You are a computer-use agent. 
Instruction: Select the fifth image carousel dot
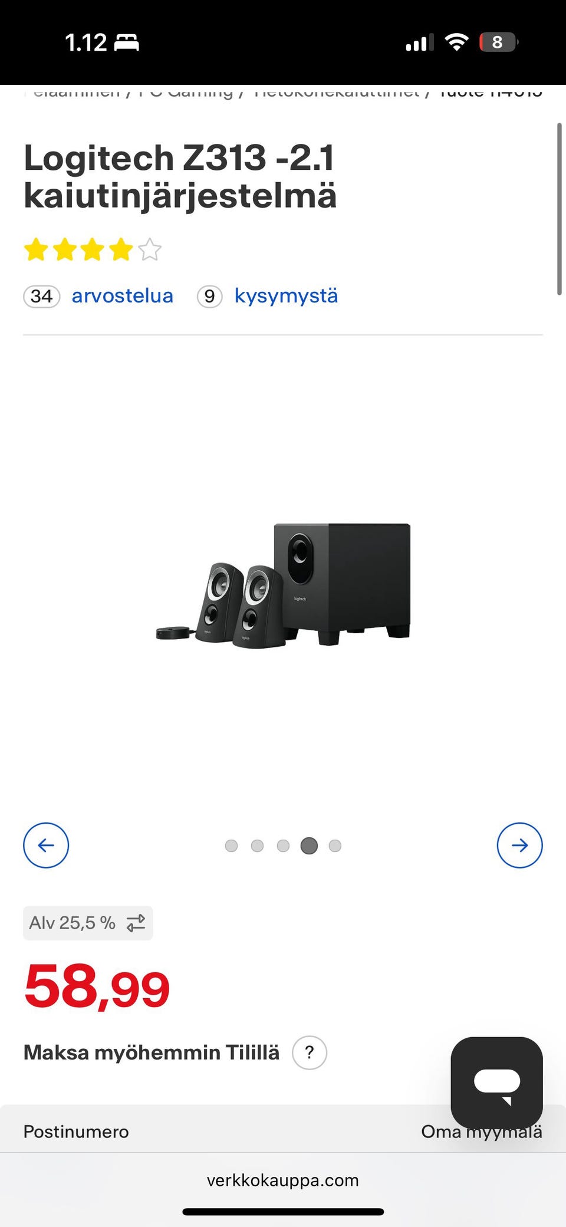point(335,846)
